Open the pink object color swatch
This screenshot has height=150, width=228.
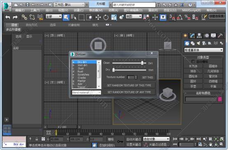click(220, 99)
